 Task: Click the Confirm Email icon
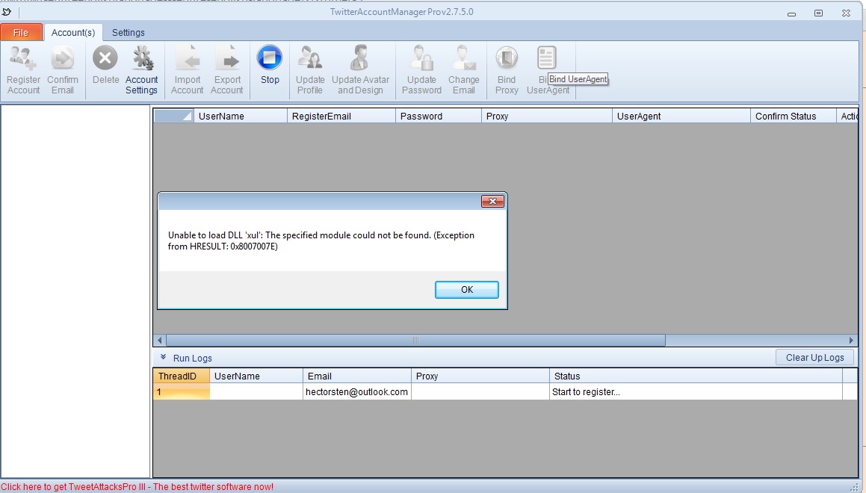click(x=63, y=58)
